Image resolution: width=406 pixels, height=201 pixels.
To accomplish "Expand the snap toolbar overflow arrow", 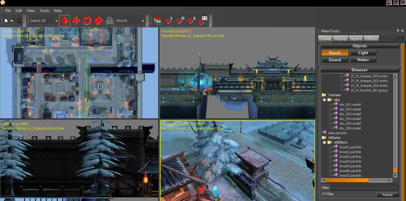I will coord(211,25).
